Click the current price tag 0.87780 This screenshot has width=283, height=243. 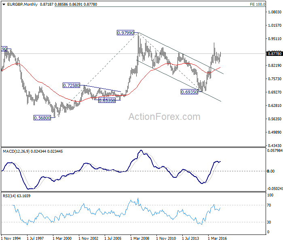coord(275,54)
